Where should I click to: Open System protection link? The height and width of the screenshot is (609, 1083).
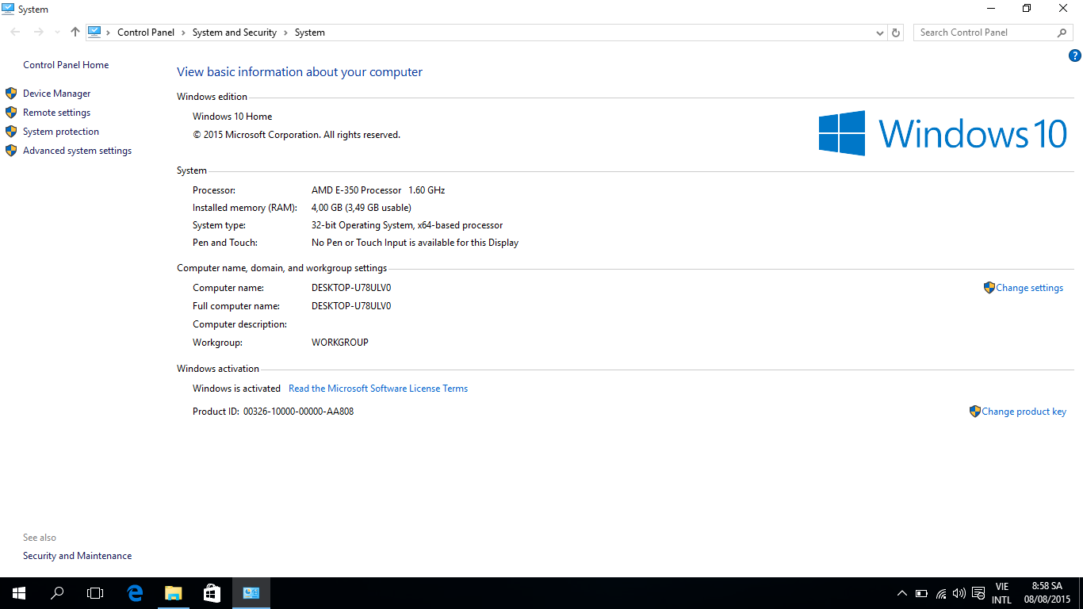61,132
